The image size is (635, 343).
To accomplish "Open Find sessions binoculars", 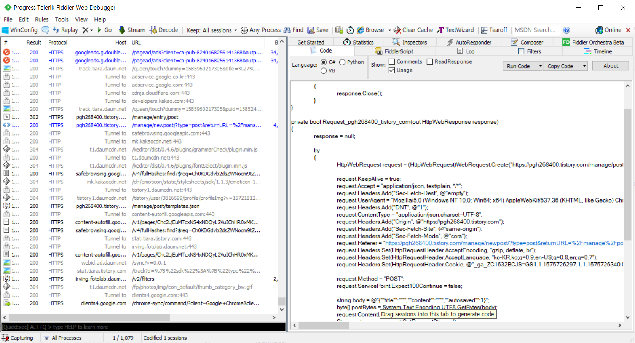I will coord(293,30).
